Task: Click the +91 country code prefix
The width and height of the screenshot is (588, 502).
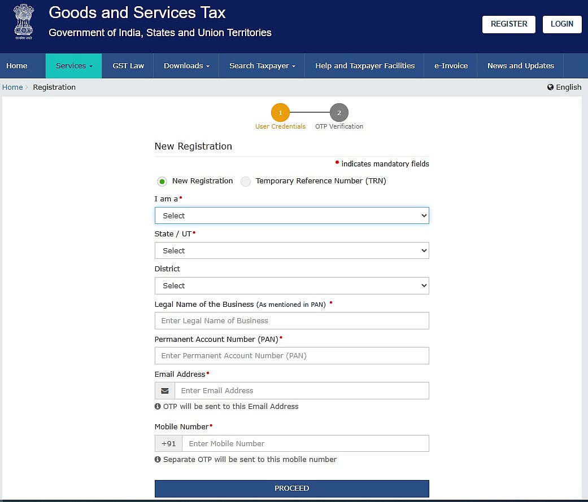Action: click(x=168, y=444)
